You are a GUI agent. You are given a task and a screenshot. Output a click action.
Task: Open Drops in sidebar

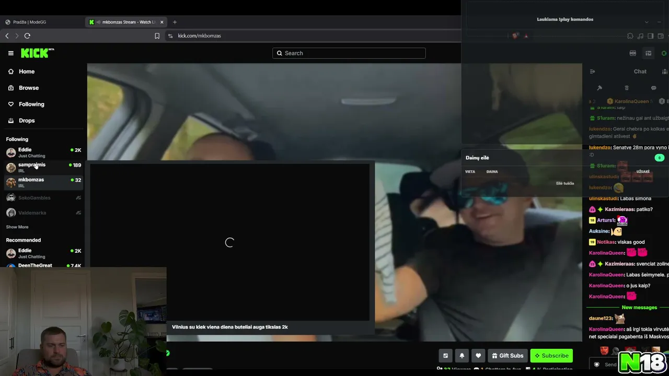pyautogui.click(x=27, y=120)
